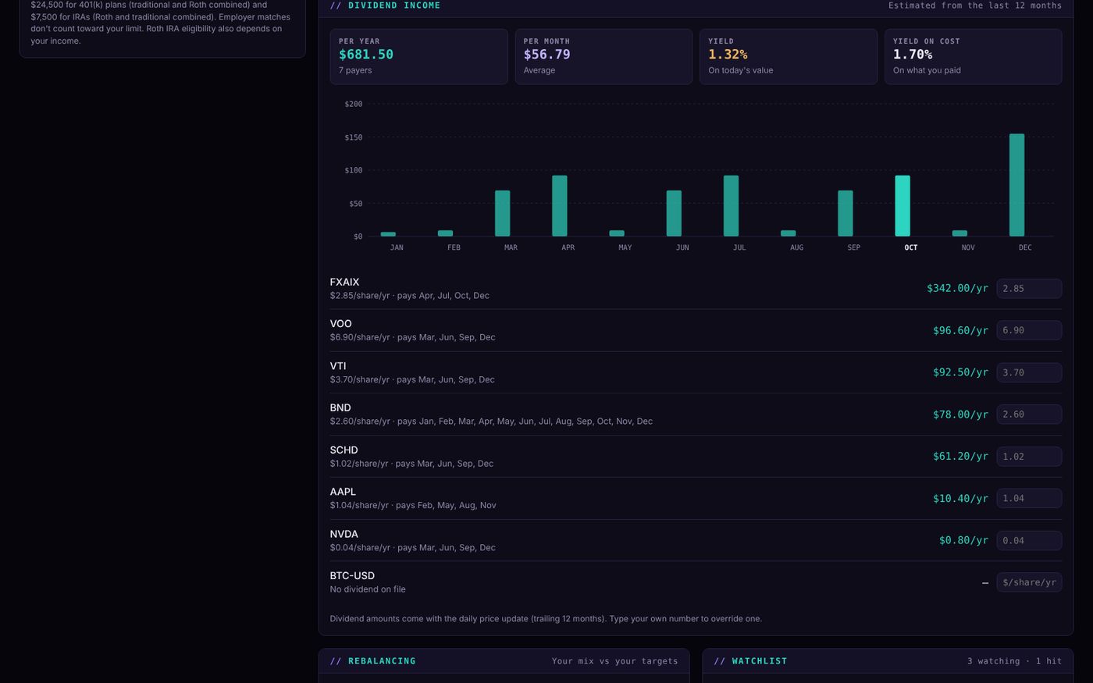Click the Yield on Cost card
This screenshot has height=683, width=1093.
point(973,56)
